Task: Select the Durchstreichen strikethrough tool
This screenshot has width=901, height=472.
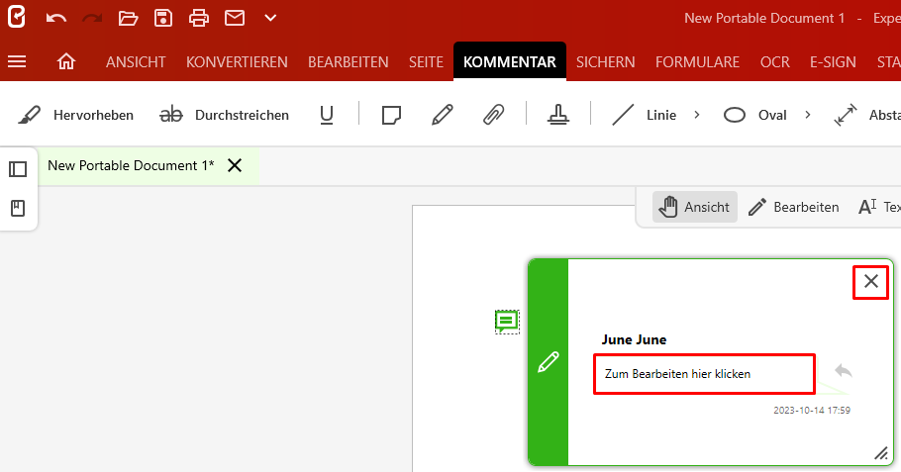Action: 224,115
